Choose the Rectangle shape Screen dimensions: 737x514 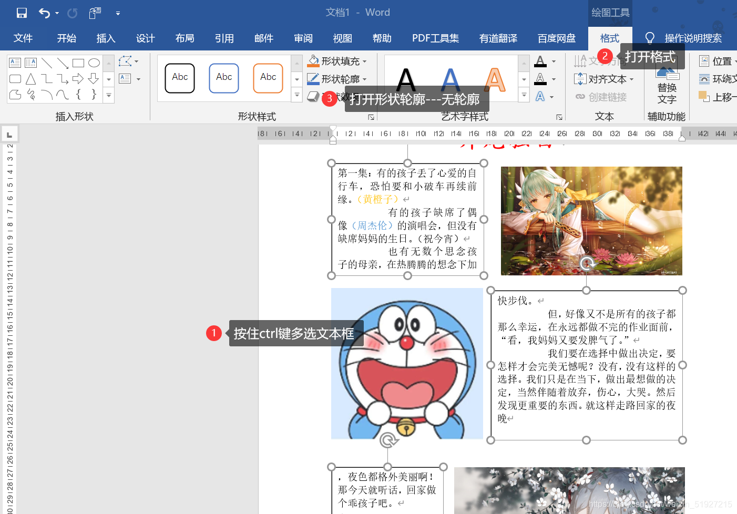tap(78, 63)
